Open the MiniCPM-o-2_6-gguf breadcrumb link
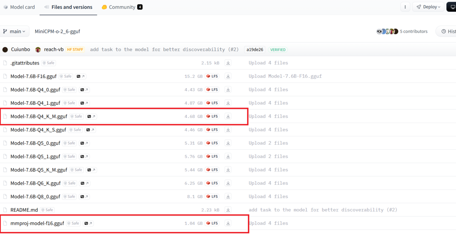This screenshot has height=236, width=456. pyautogui.click(x=57, y=32)
